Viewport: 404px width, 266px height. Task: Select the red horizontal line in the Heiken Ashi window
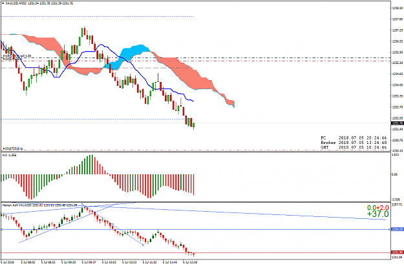pos(196,252)
